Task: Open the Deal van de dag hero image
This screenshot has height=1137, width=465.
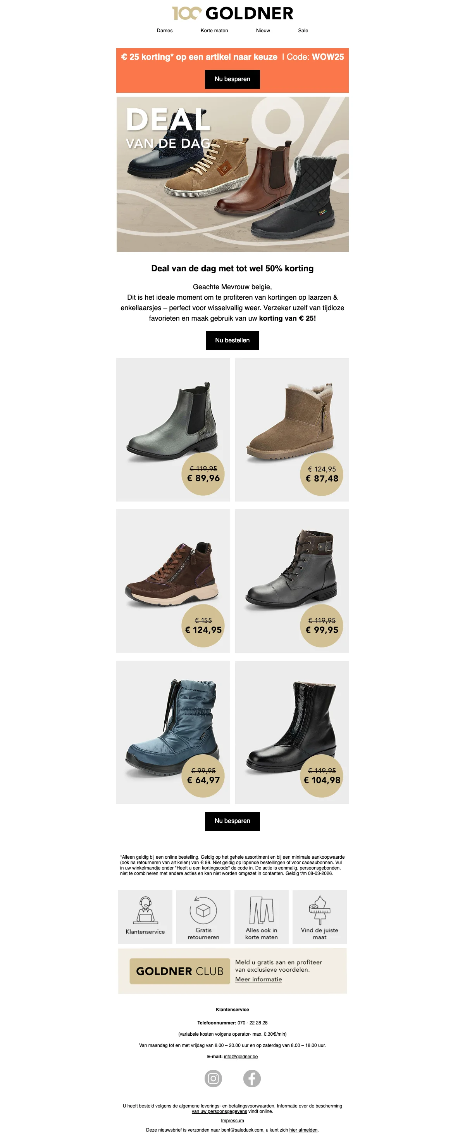Action: pyautogui.click(x=232, y=174)
